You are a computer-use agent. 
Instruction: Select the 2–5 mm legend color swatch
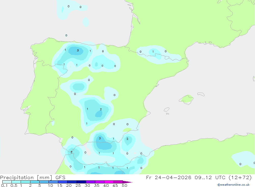35,182
